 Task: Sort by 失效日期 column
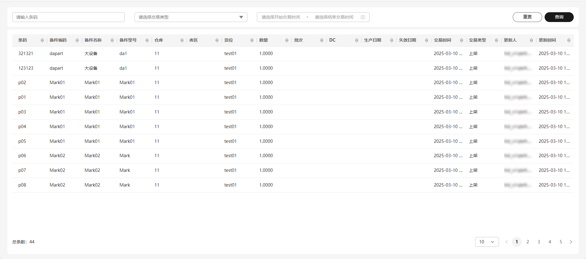[427, 40]
